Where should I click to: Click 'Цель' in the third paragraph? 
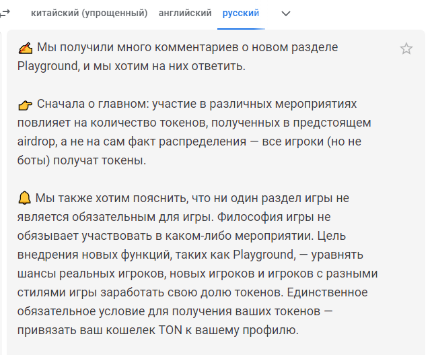[x=332, y=236]
